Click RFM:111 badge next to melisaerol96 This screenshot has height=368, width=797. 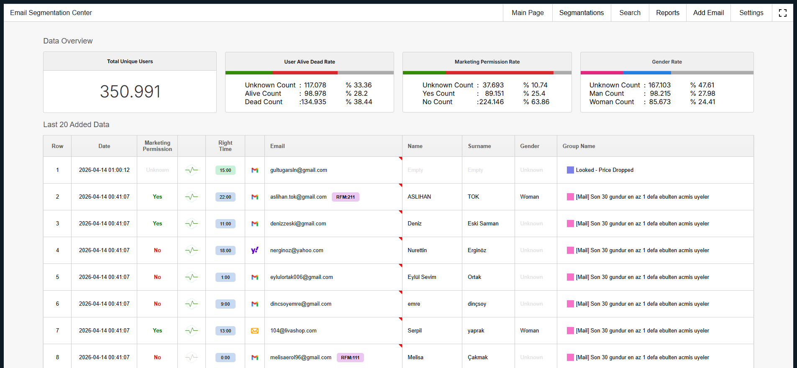(x=350, y=358)
